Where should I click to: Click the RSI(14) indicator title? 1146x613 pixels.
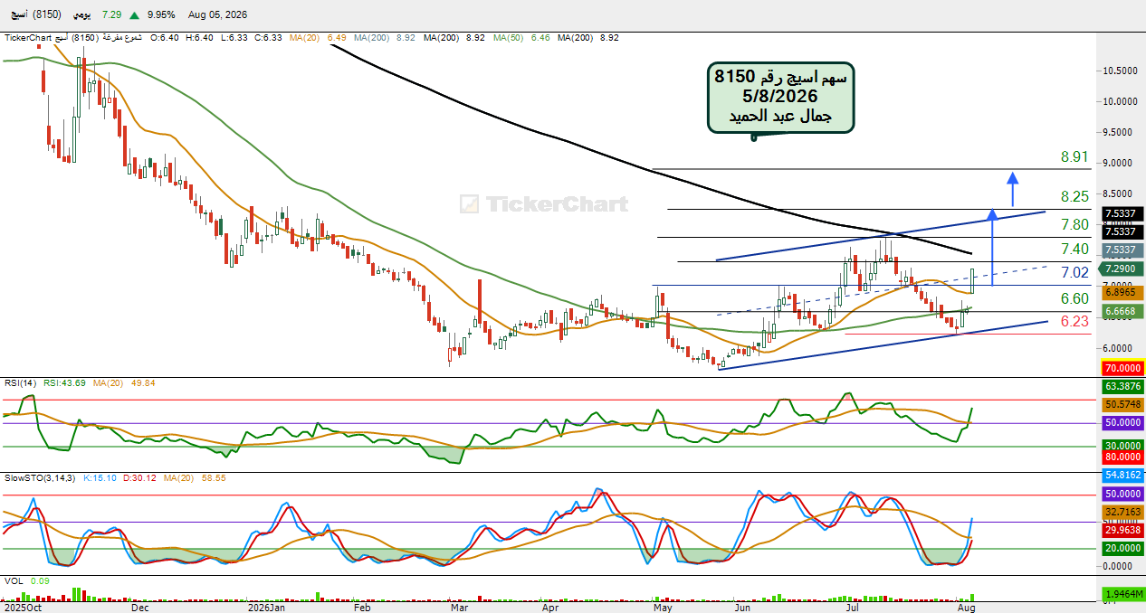19,382
